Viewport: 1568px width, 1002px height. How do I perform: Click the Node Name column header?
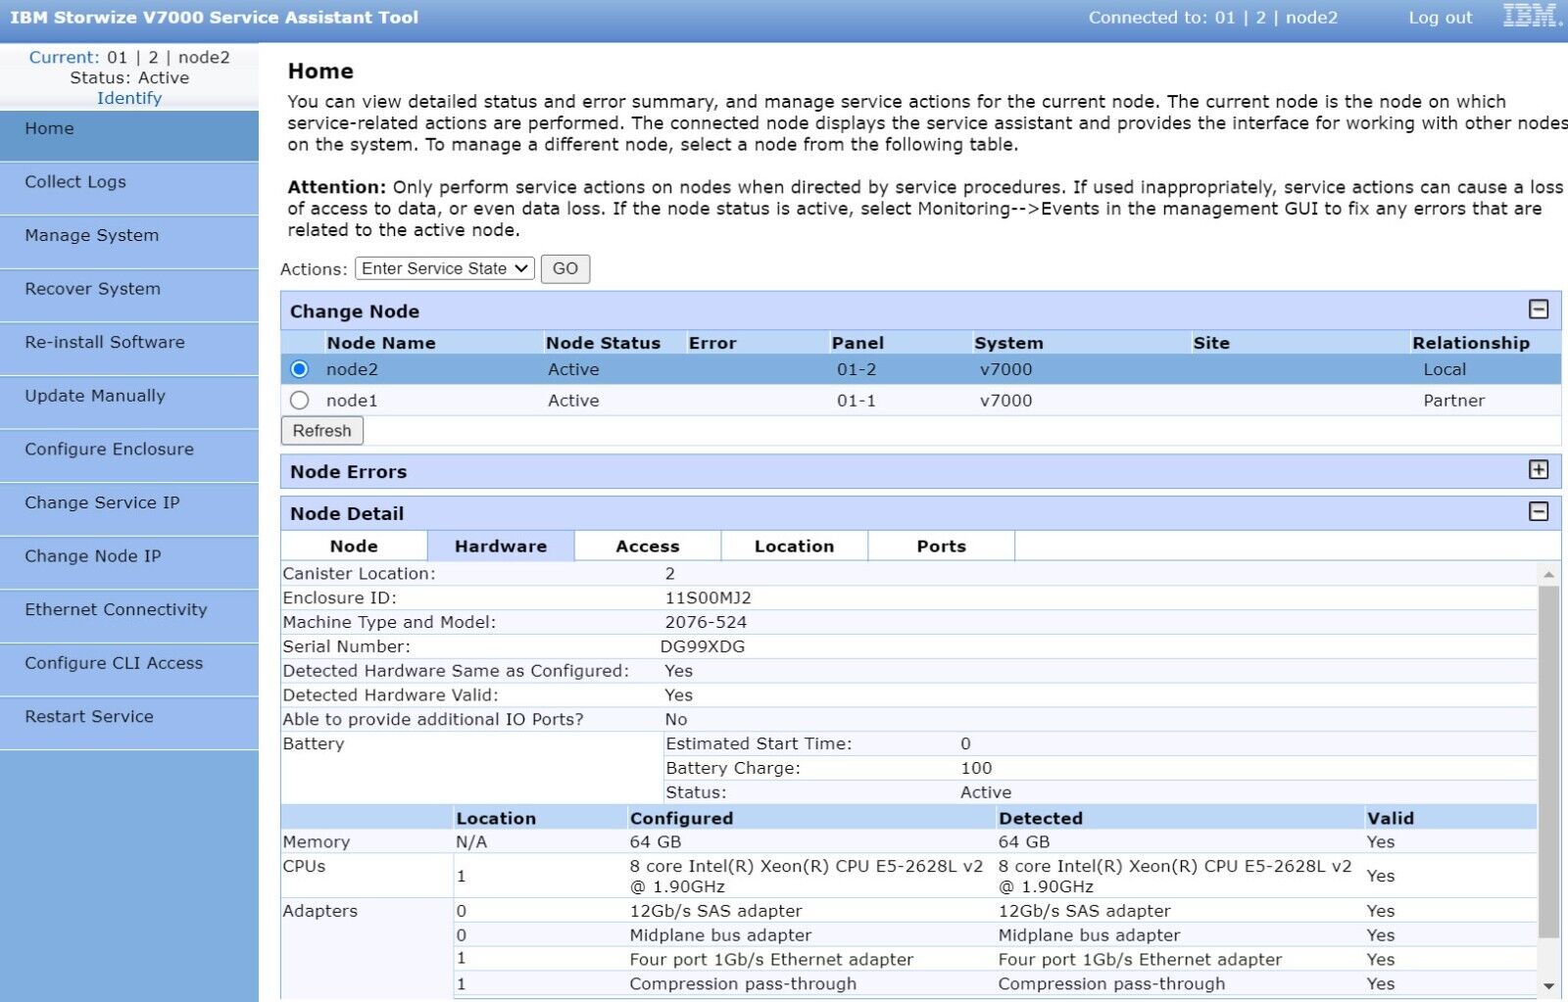[x=381, y=343]
